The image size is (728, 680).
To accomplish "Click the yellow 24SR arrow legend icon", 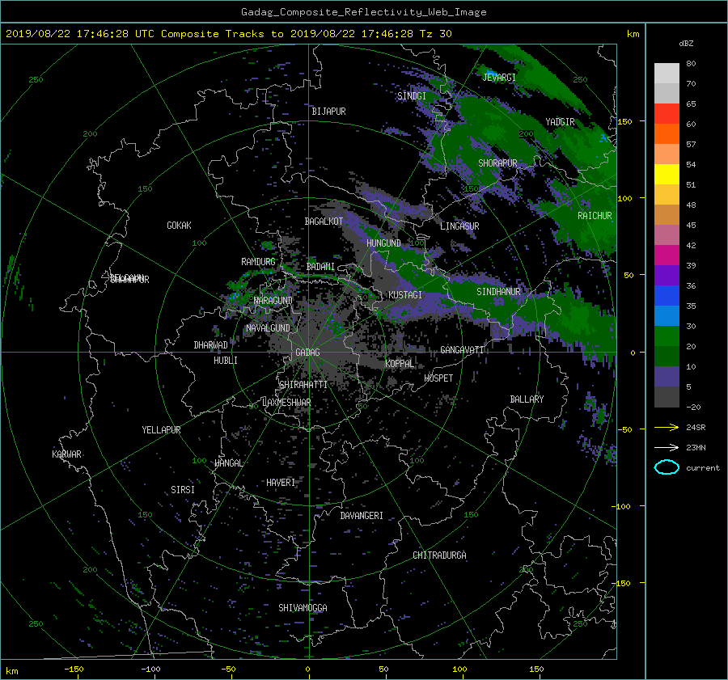I will [x=667, y=428].
